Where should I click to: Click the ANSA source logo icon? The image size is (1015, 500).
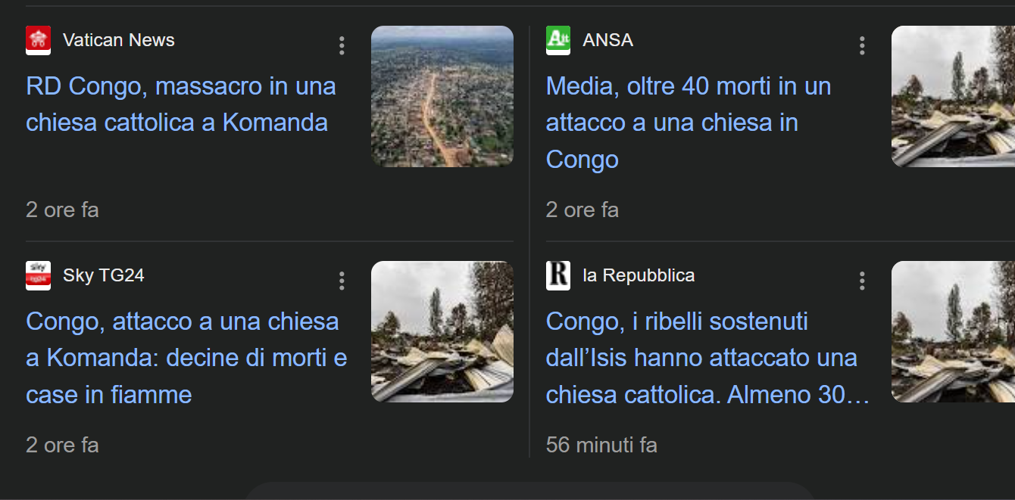point(558,40)
